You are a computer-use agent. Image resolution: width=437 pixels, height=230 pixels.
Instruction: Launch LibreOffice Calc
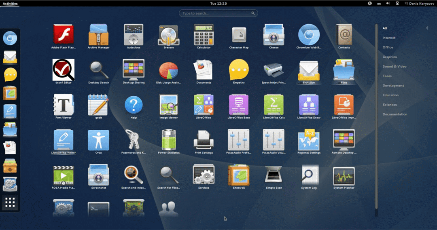[274, 107]
